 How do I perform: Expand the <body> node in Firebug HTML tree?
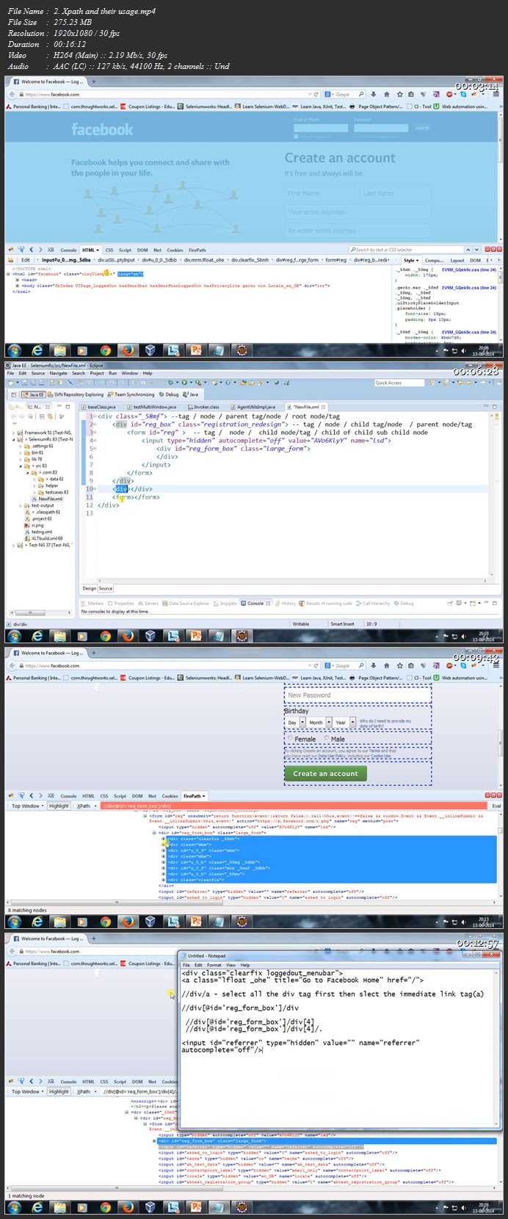point(18,285)
